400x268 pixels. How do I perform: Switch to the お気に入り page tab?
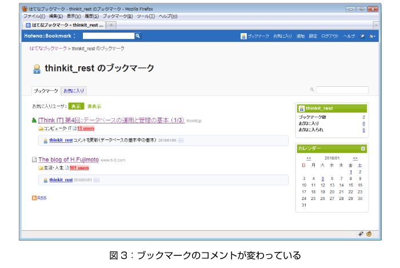click(x=74, y=91)
